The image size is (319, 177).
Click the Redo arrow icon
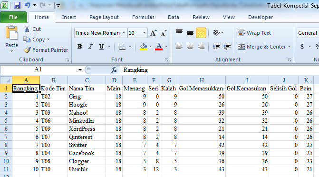click(42, 5)
